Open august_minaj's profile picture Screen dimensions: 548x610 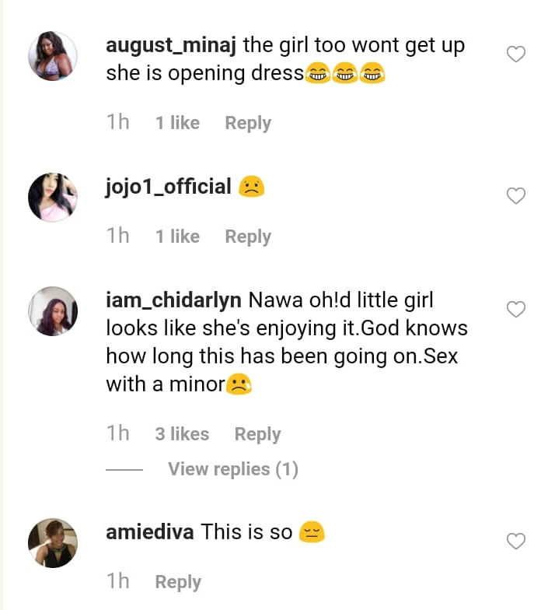pyautogui.click(x=53, y=56)
